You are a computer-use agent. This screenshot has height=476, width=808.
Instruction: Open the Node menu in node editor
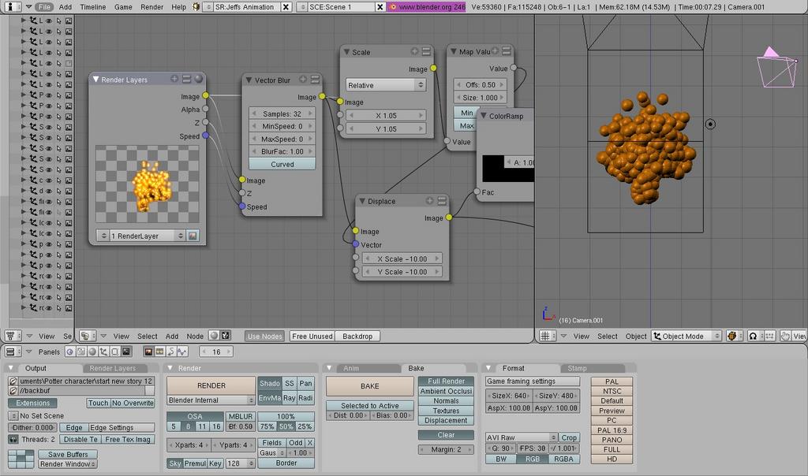[195, 336]
